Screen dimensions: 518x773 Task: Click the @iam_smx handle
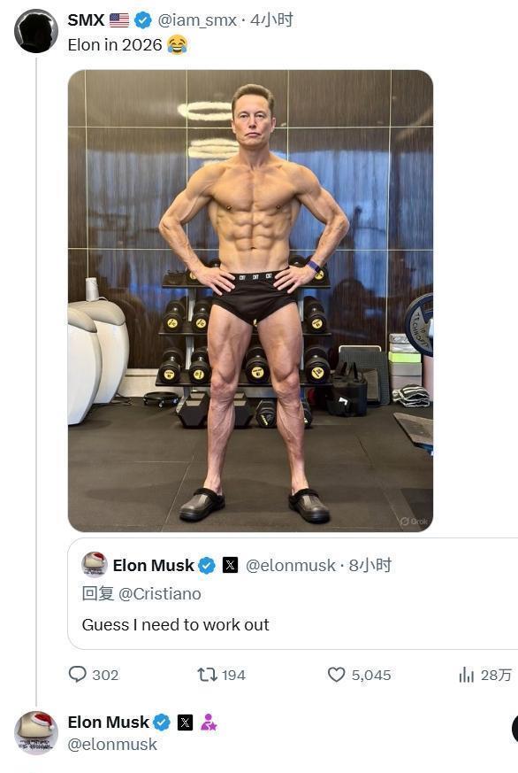pyautogui.click(x=197, y=20)
